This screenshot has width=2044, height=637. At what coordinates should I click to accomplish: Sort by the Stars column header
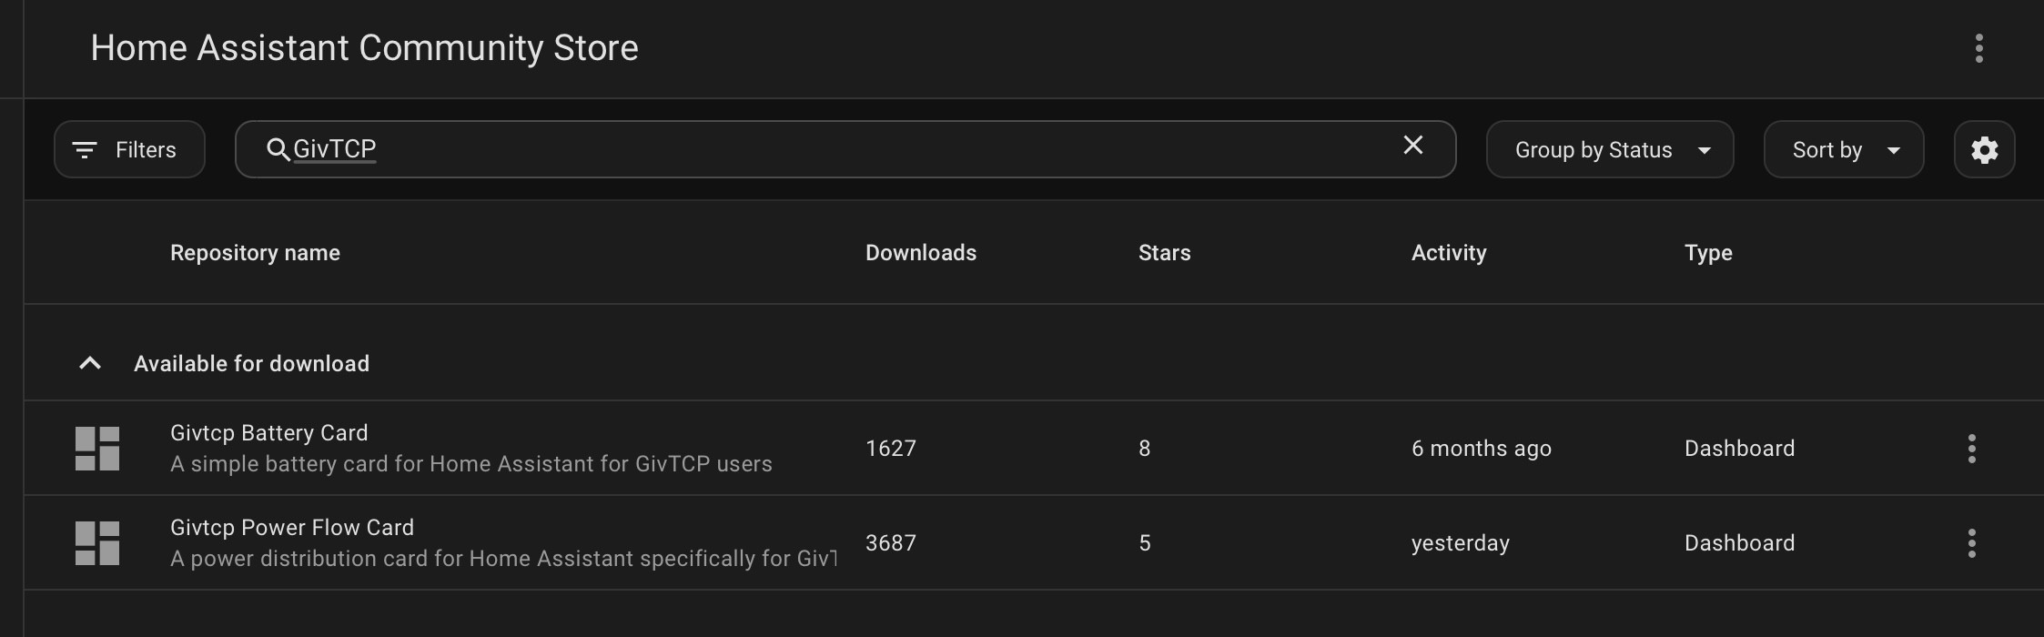coord(1164,253)
